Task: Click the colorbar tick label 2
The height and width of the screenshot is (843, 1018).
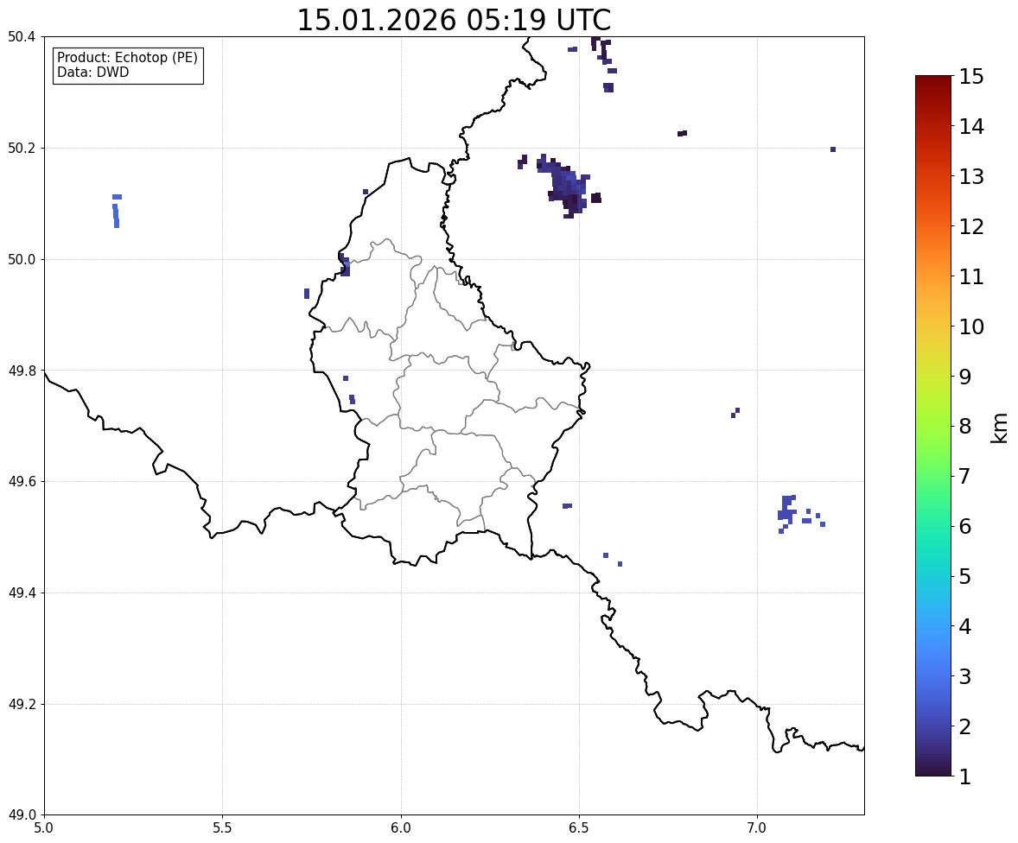Action: coord(965,726)
